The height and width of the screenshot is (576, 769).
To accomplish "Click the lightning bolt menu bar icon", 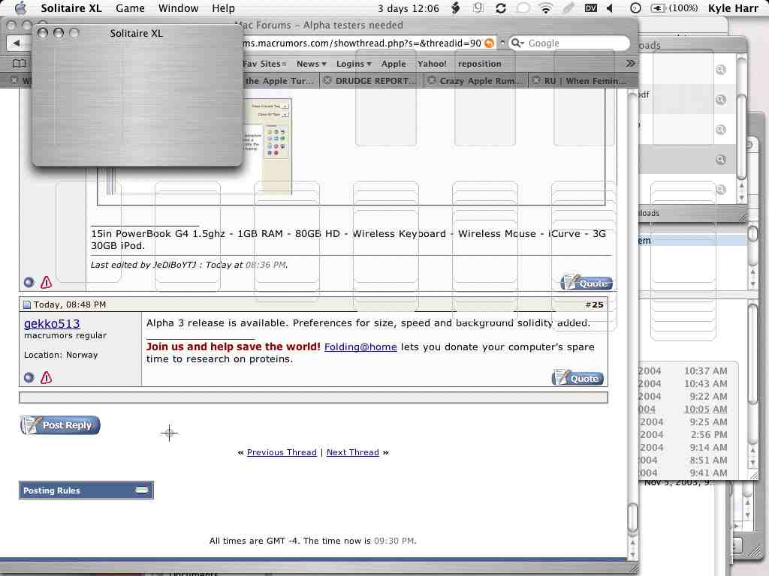I will point(456,7).
